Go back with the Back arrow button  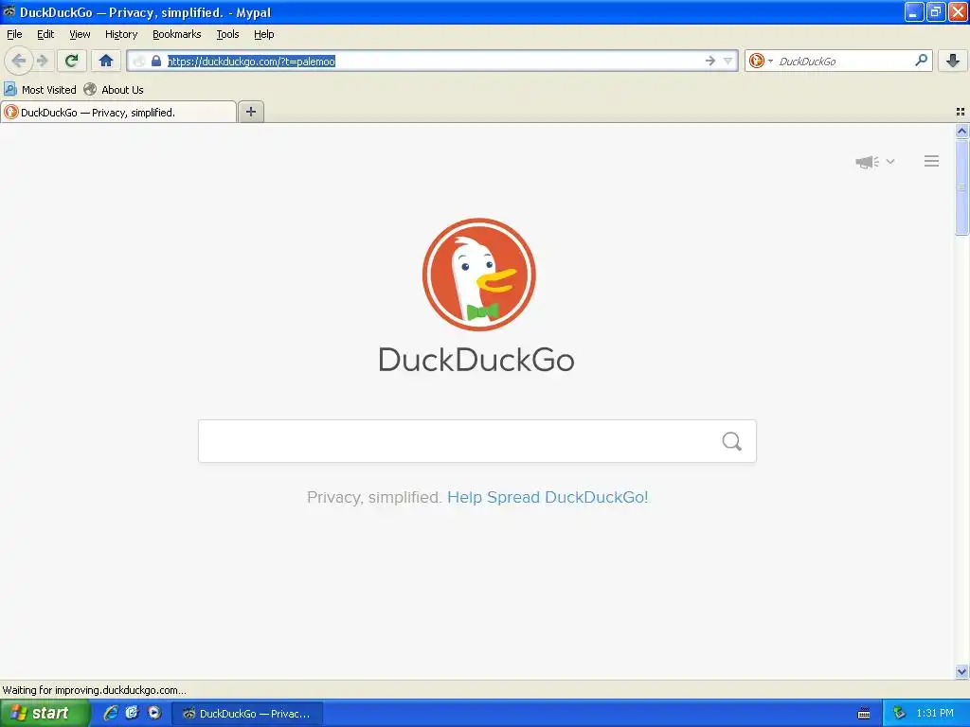tap(19, 61)
